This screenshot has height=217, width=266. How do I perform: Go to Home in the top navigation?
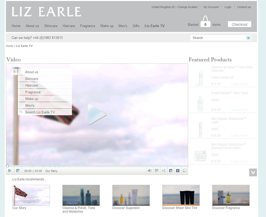[x=16, y=26]
